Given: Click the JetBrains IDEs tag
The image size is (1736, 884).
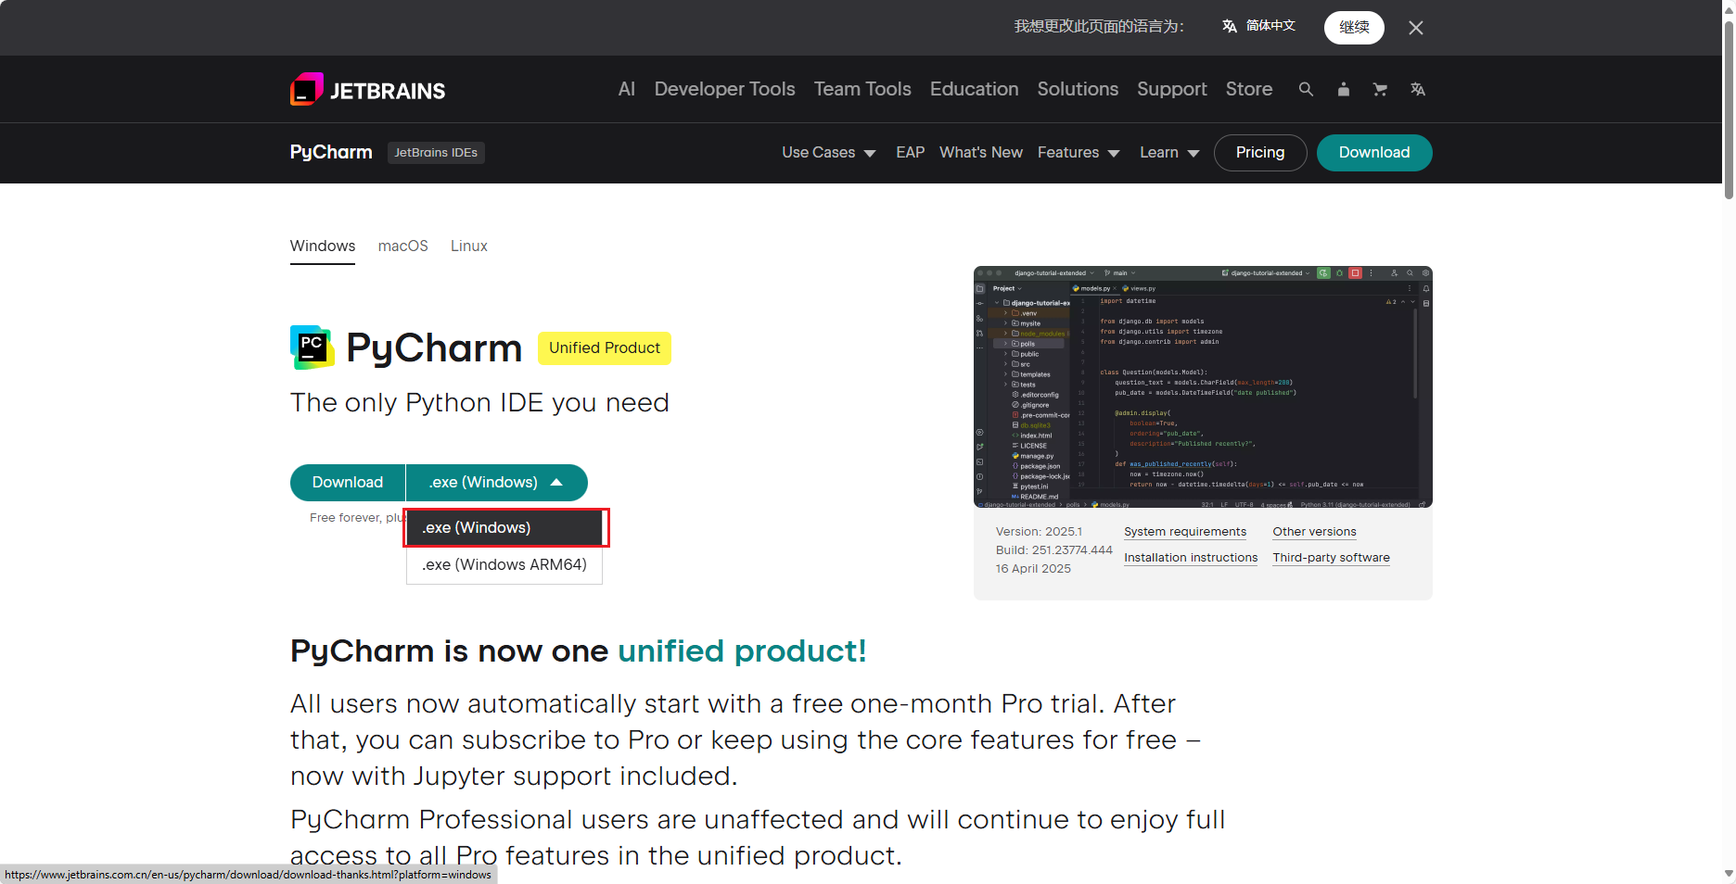Looking at the screenshot, I should tap(436, 153).
